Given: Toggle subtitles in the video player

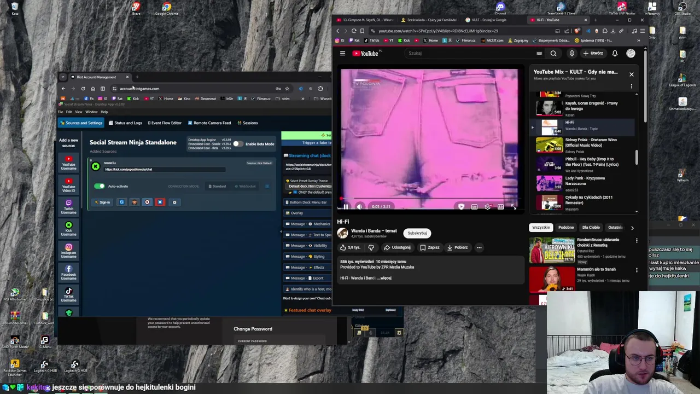Looking at the screenshot, I should pyautogui.click(x=474, y=207).
